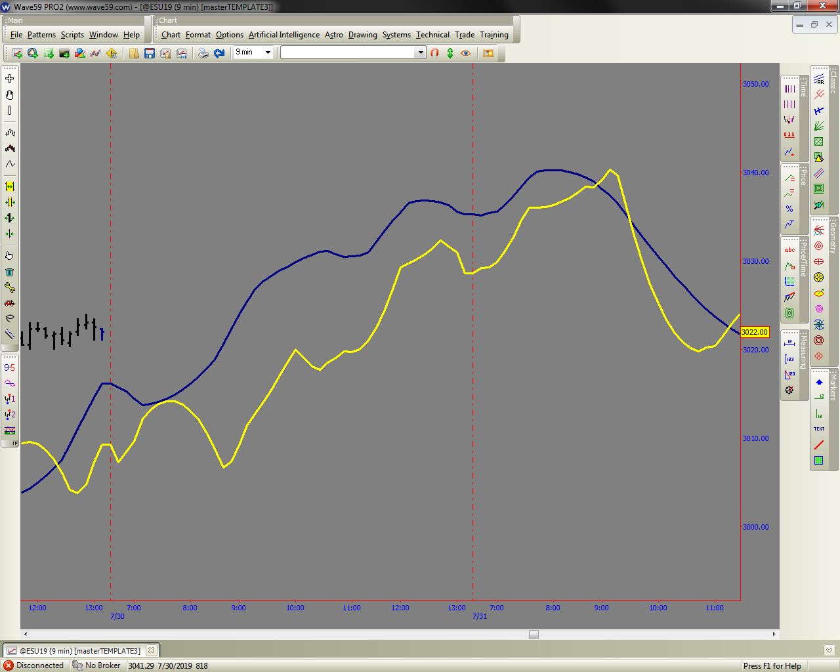Open the 9 min interval dropdown
840x672 pixels.
[268, 52]
